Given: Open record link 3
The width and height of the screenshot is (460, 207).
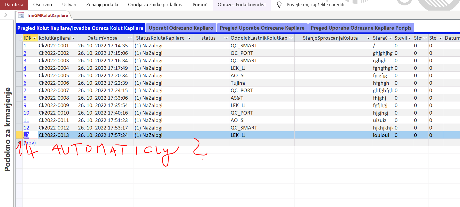Looking at the screenshot, I should (25, 61).
